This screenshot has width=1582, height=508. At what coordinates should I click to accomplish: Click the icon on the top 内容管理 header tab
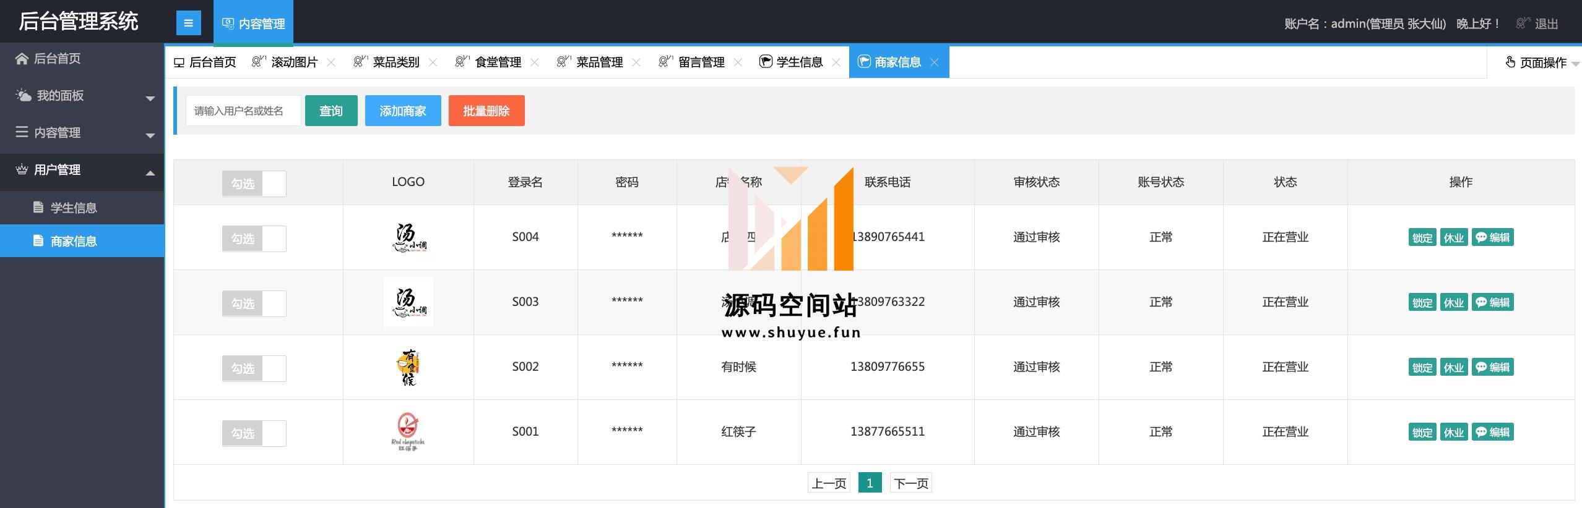point(228,23)
